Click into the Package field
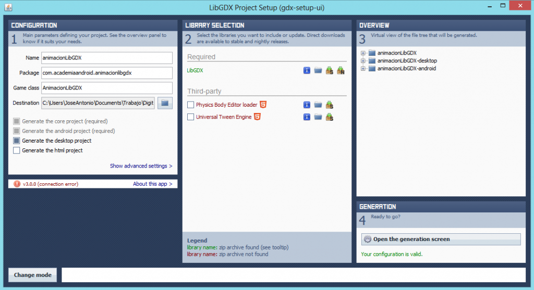Image resolution: width=534 pixels, height=290 pixels. pyautogui.click(x=107, y=73)
